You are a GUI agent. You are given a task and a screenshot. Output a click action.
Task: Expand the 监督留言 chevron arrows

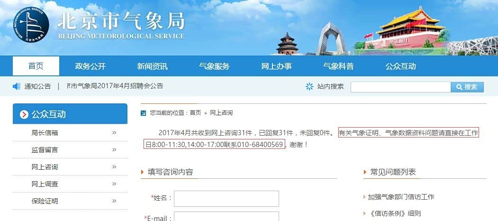point(114,150)
